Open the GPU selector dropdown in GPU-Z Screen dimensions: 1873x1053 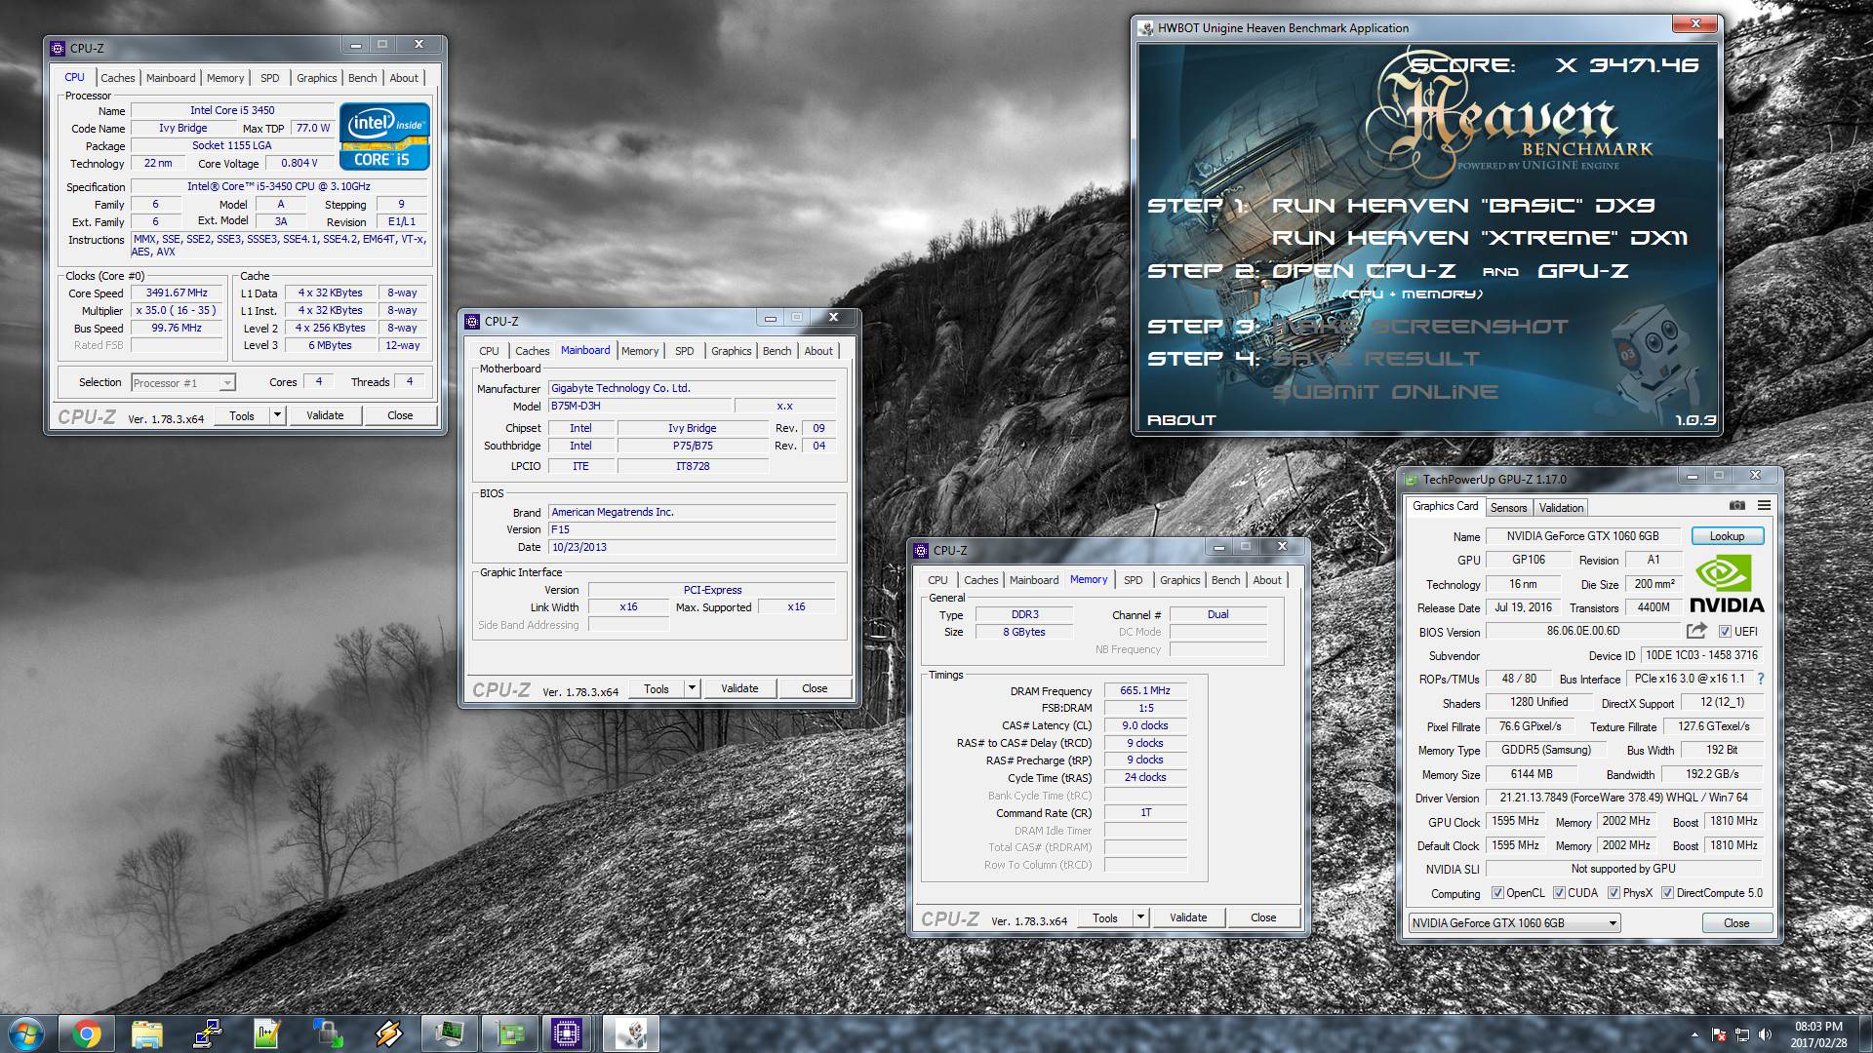(x=1514, y=922)
